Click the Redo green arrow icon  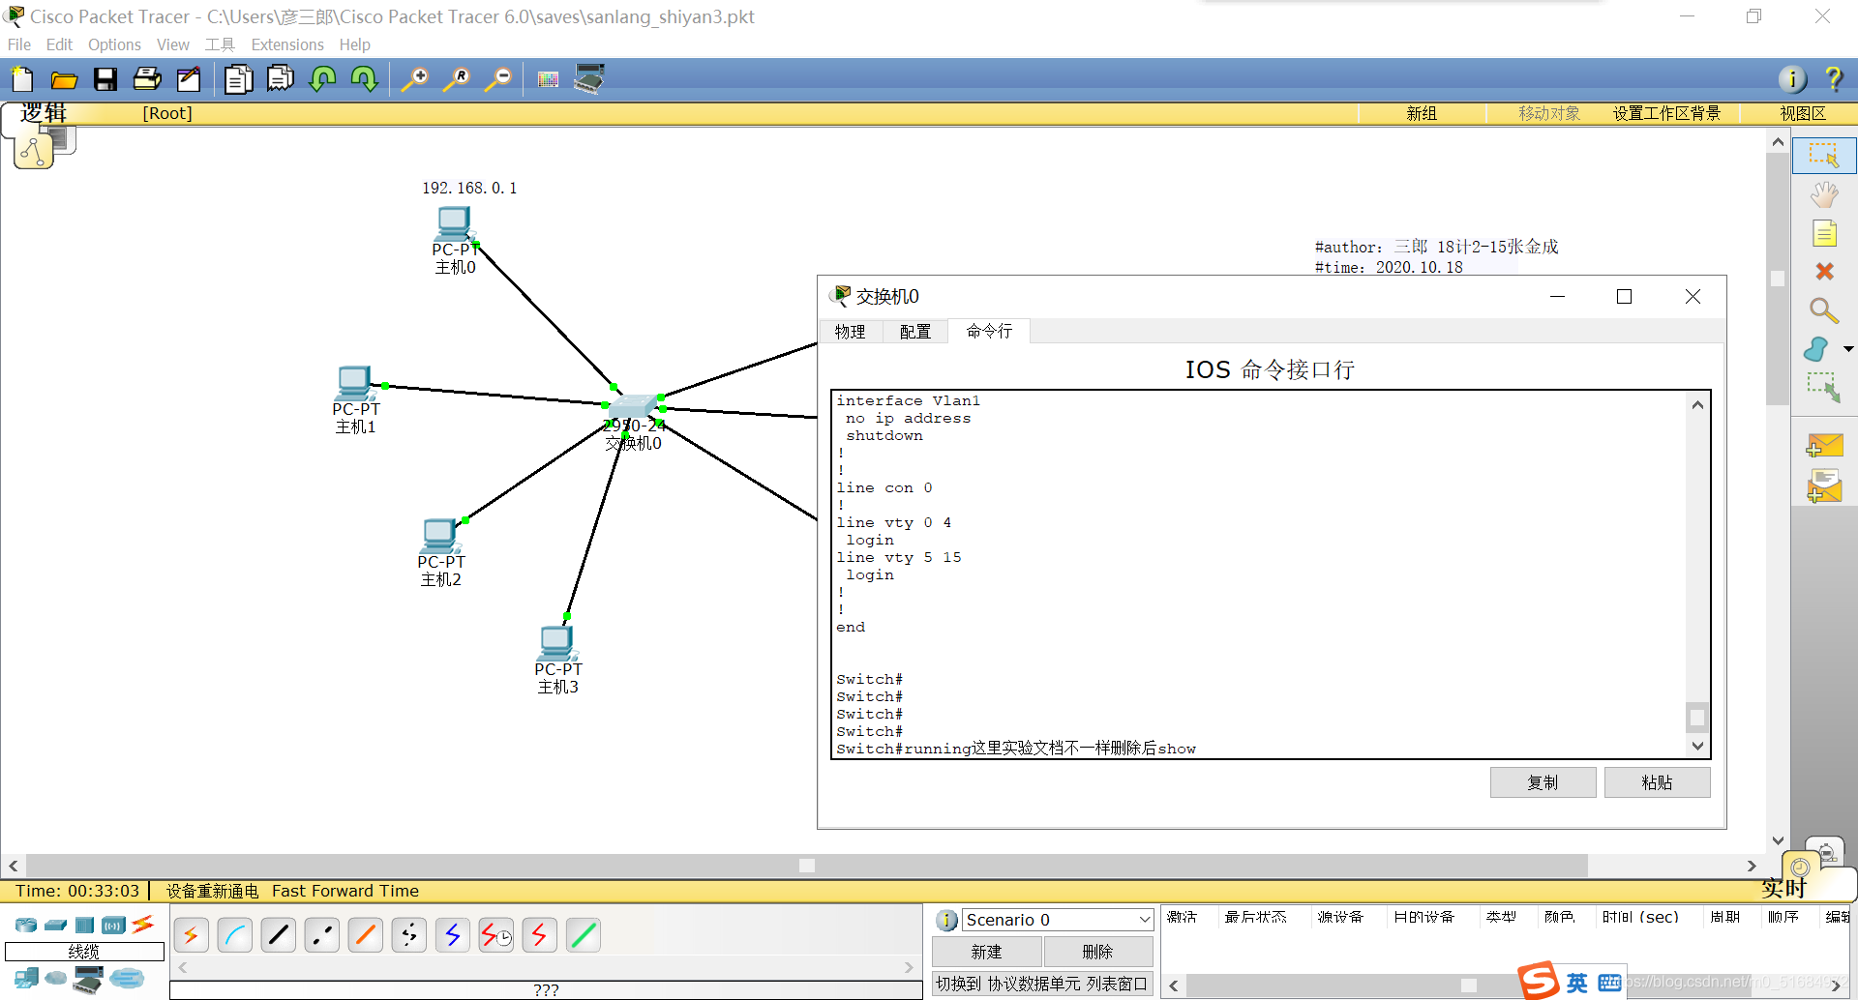[x=365, y=78]
